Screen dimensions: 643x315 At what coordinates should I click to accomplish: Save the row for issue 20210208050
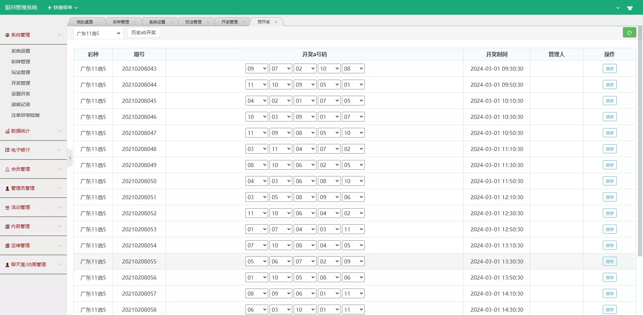(609, 181)
